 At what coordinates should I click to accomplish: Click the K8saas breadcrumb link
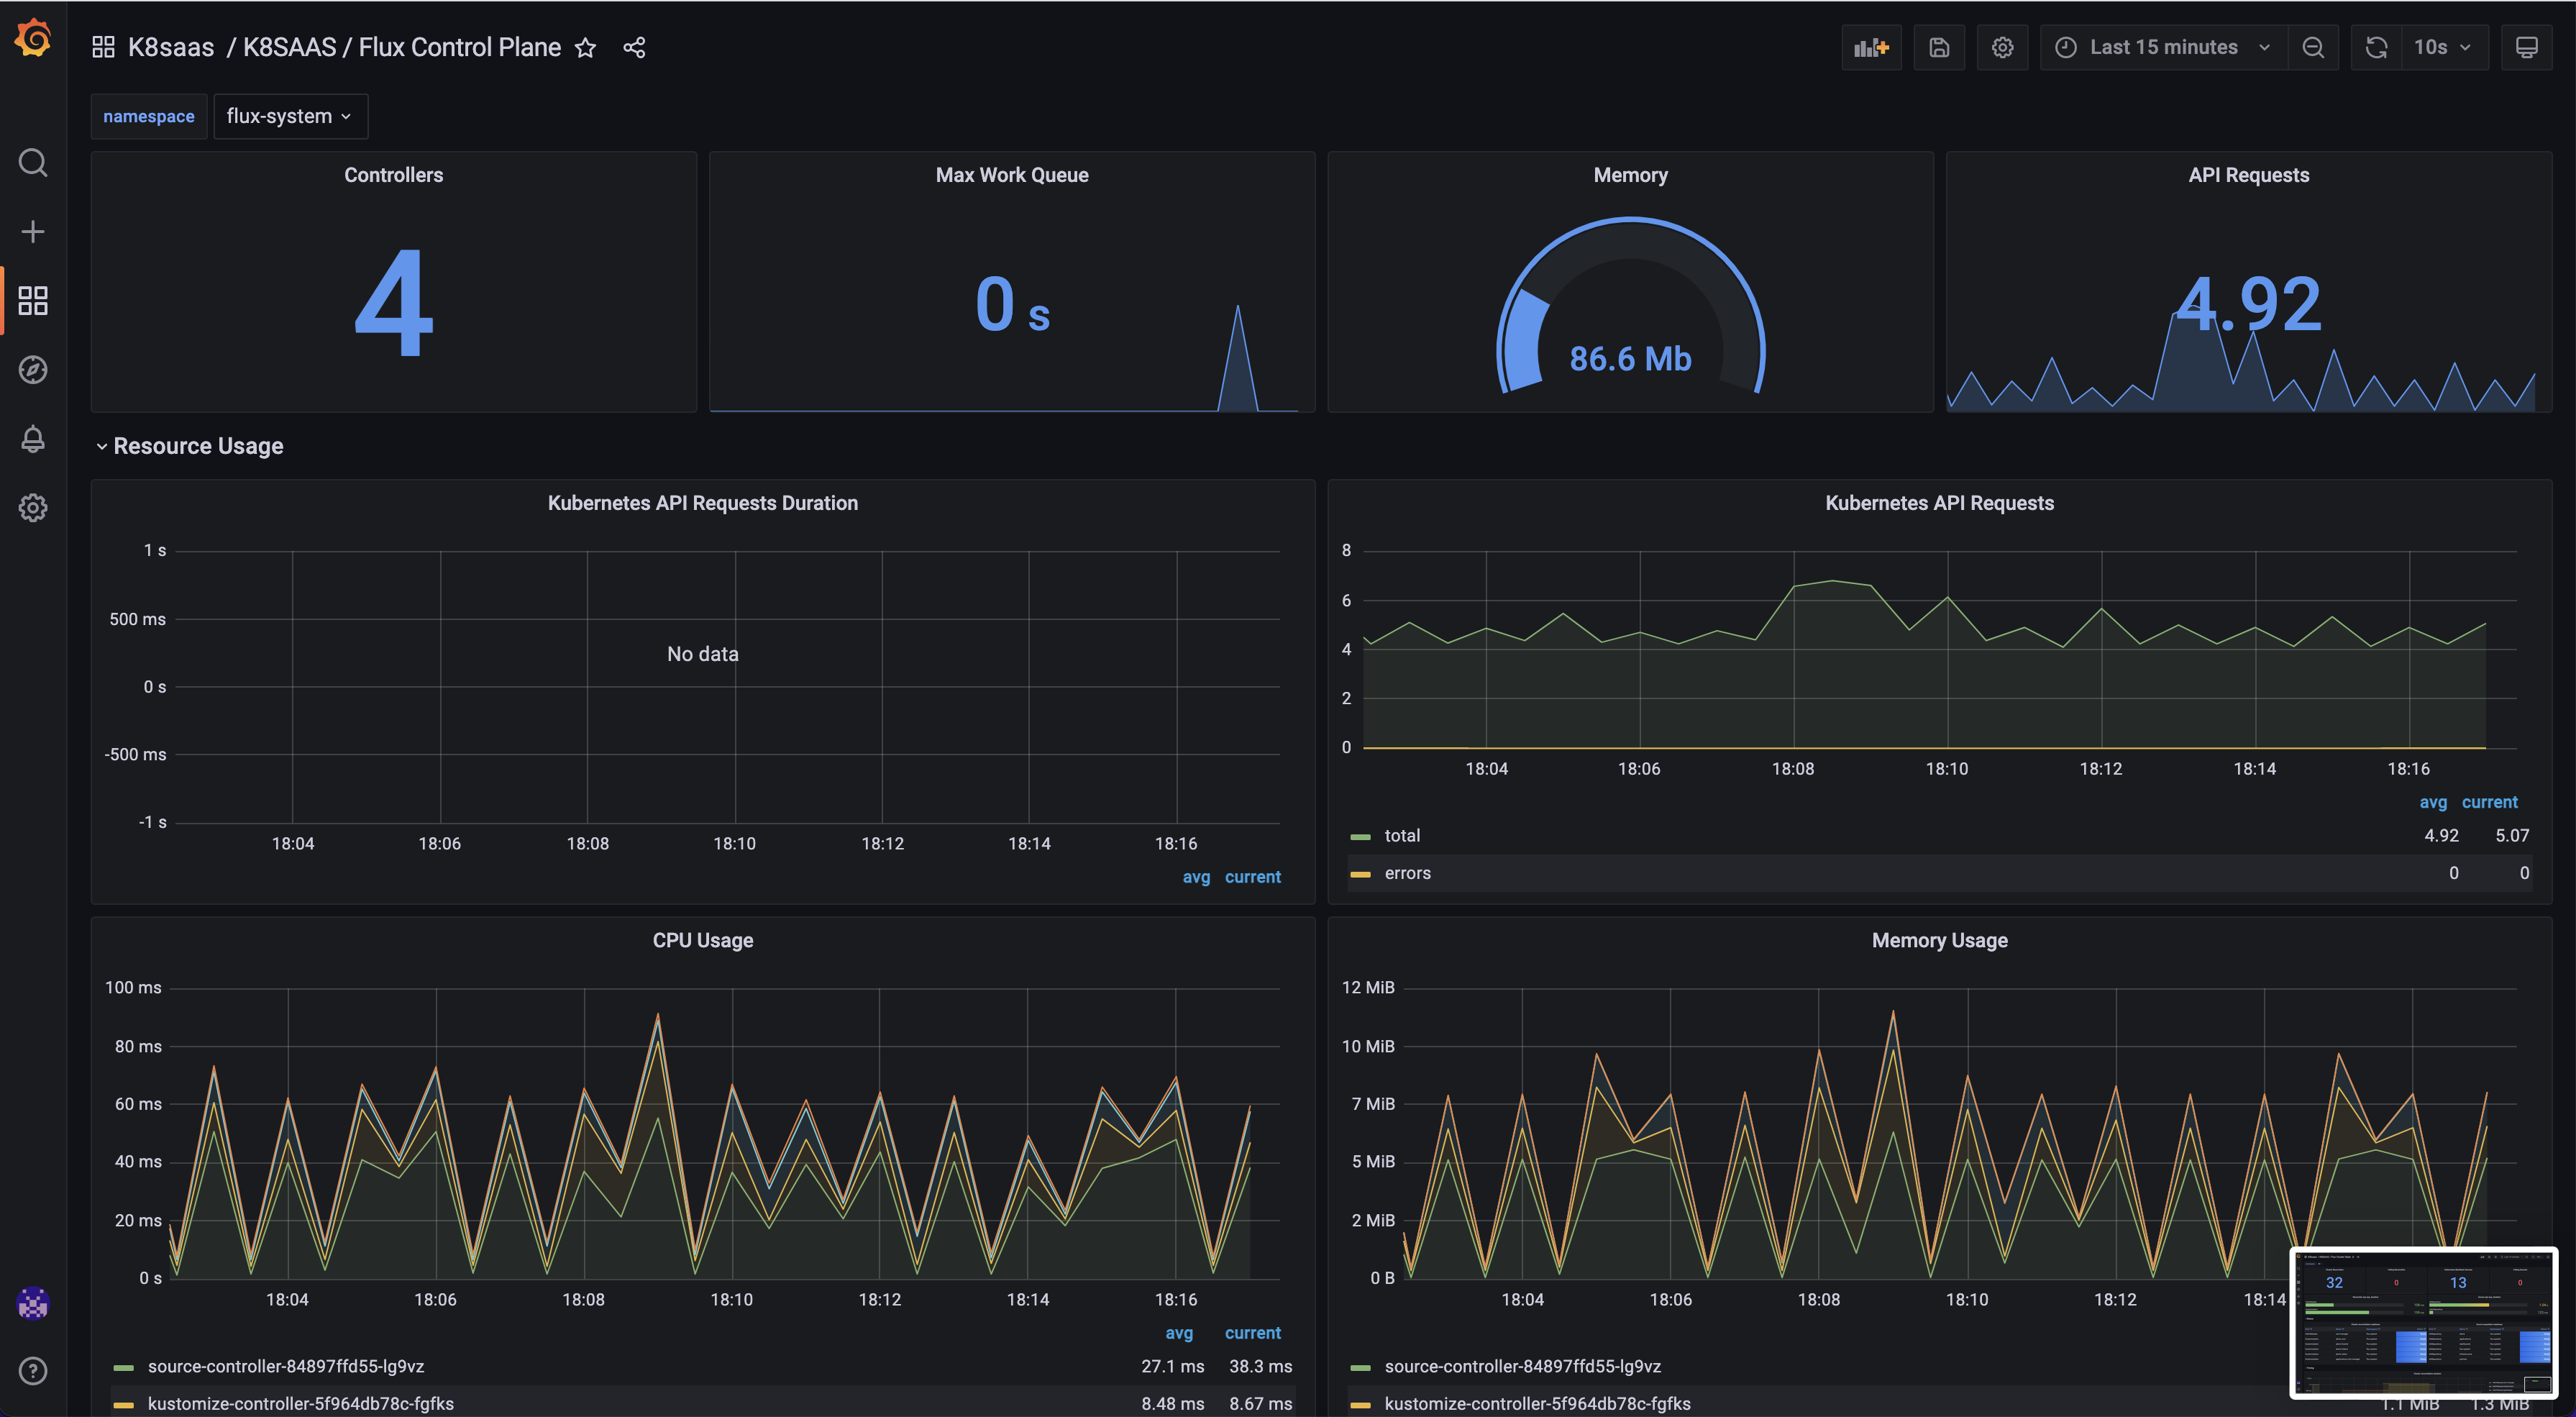point(171,47)
